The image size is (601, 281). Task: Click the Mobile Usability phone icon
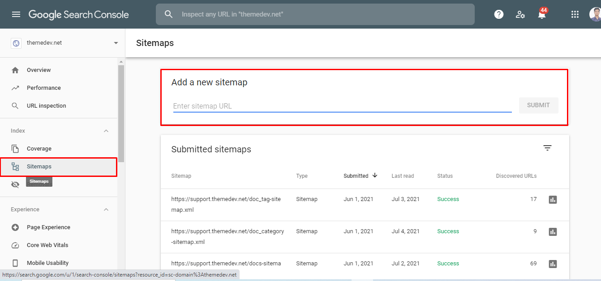15,263
